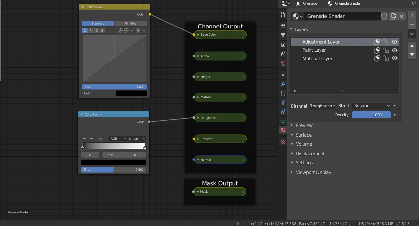Open the Physics properties tab
Image resolution: width=419 pixels, height=226 pixels.
coord(283,103)
